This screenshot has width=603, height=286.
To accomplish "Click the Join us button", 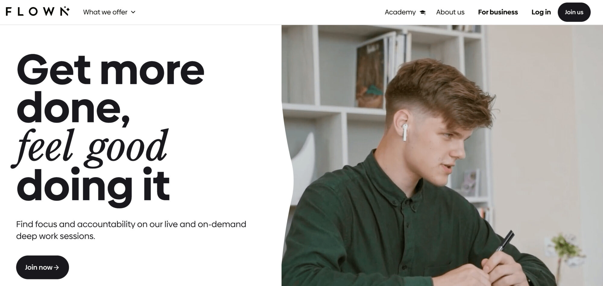I will (574, 12).
